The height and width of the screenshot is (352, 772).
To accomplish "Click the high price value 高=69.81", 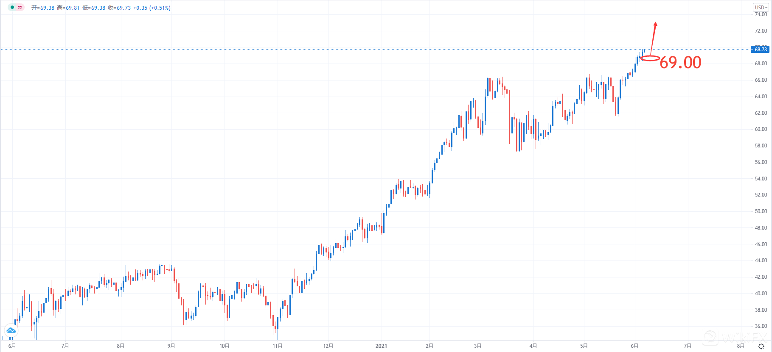I will tap(68, 8).
